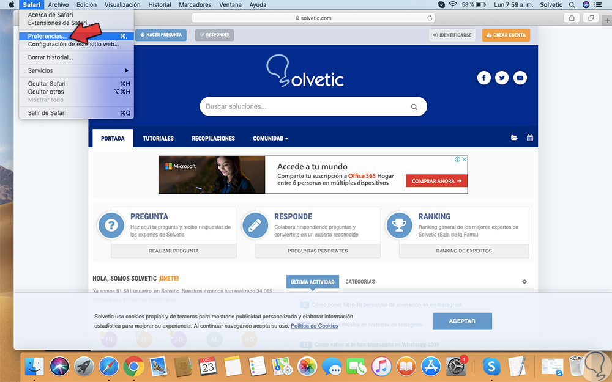This screenshot has height=382, width=612.
Task: Open Maps app in the dock
Action: click(282, 366)
